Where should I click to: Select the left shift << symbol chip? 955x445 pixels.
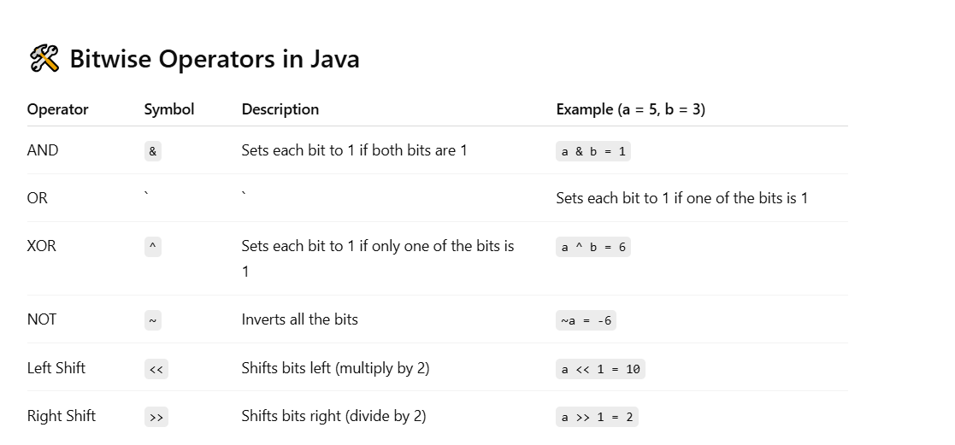(156, 369)
